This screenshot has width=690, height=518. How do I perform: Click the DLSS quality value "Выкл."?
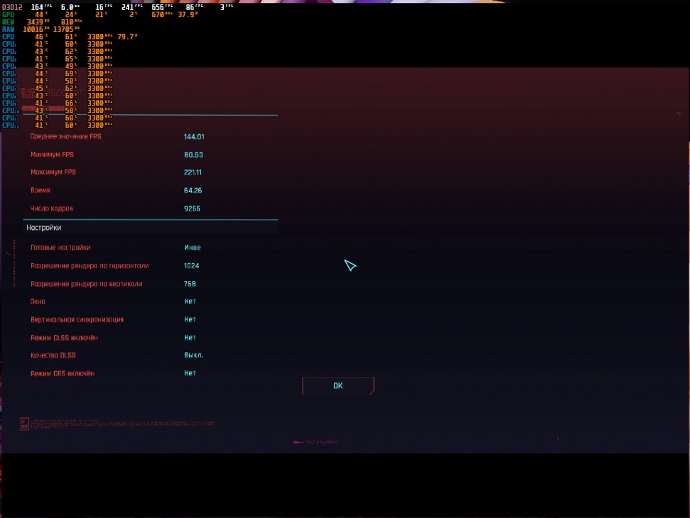click(193, 355)
